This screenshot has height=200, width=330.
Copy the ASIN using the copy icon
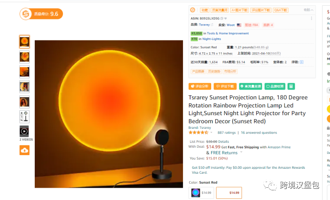222,18
